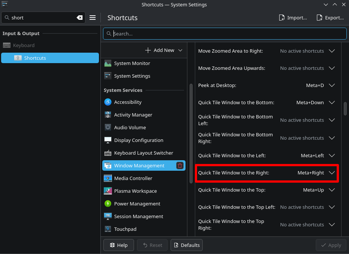The width and height of the screenshot is (349, 254).
Task: Click the red delete icon on Window Management
Action: click(x=180, y=165)
